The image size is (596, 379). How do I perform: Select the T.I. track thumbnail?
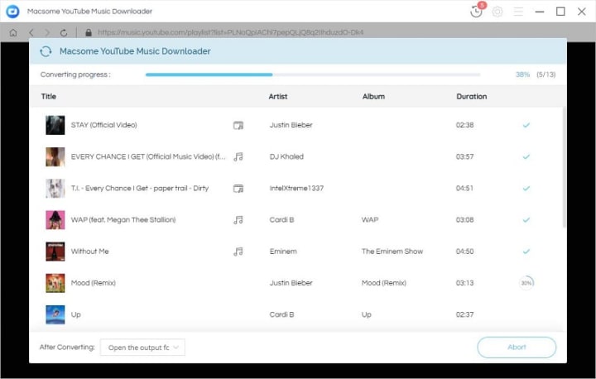click(55, 188)
